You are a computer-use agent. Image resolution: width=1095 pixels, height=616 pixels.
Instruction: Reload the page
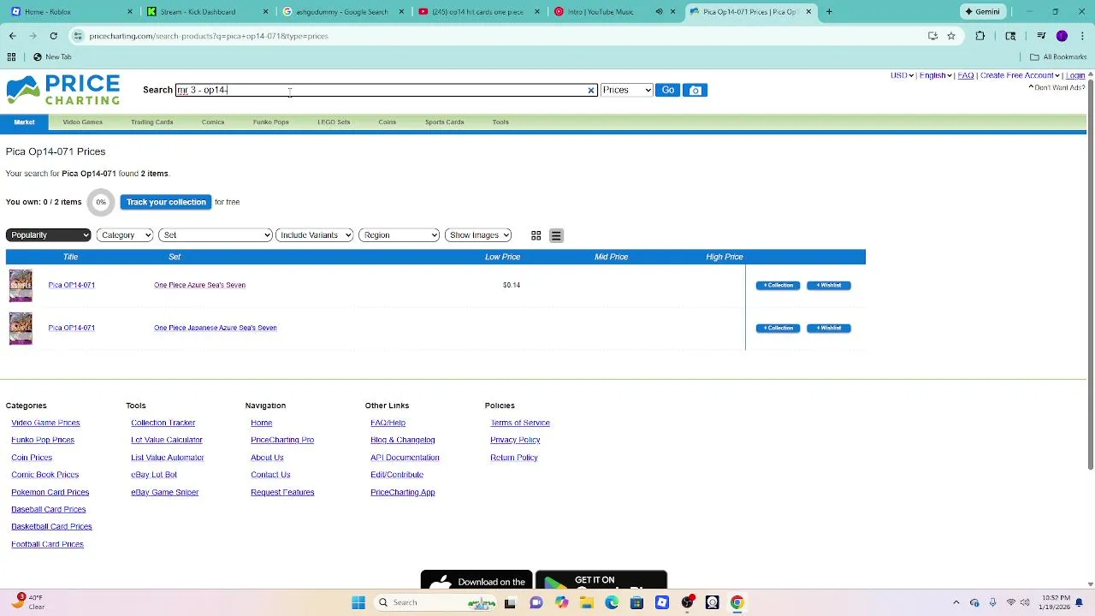coord(53,36)
